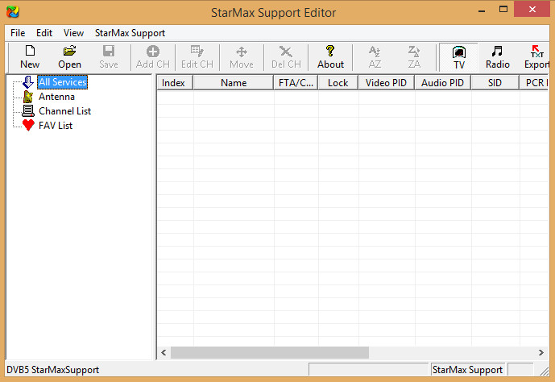This screenshot has height=382, width=555.
Task: Click the Video PID column header
Action: [386, 83]
